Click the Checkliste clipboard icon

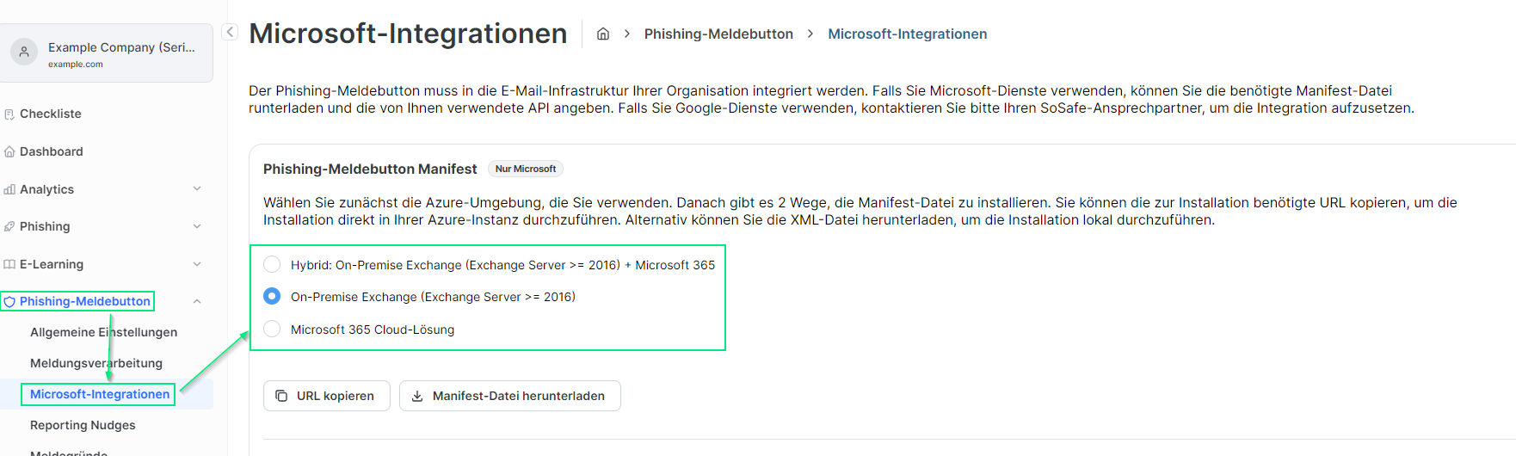(x=9, y=114)
